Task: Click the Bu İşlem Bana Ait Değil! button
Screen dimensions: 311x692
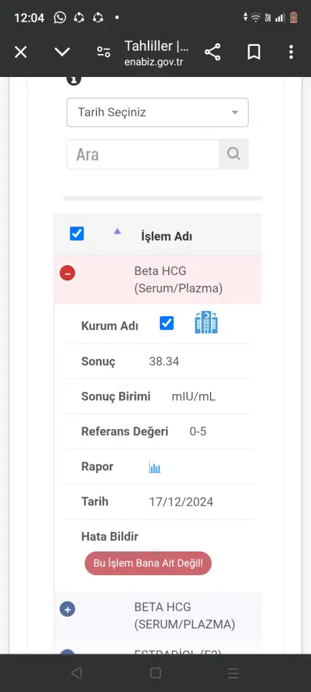Action: (x=148, y=563)
